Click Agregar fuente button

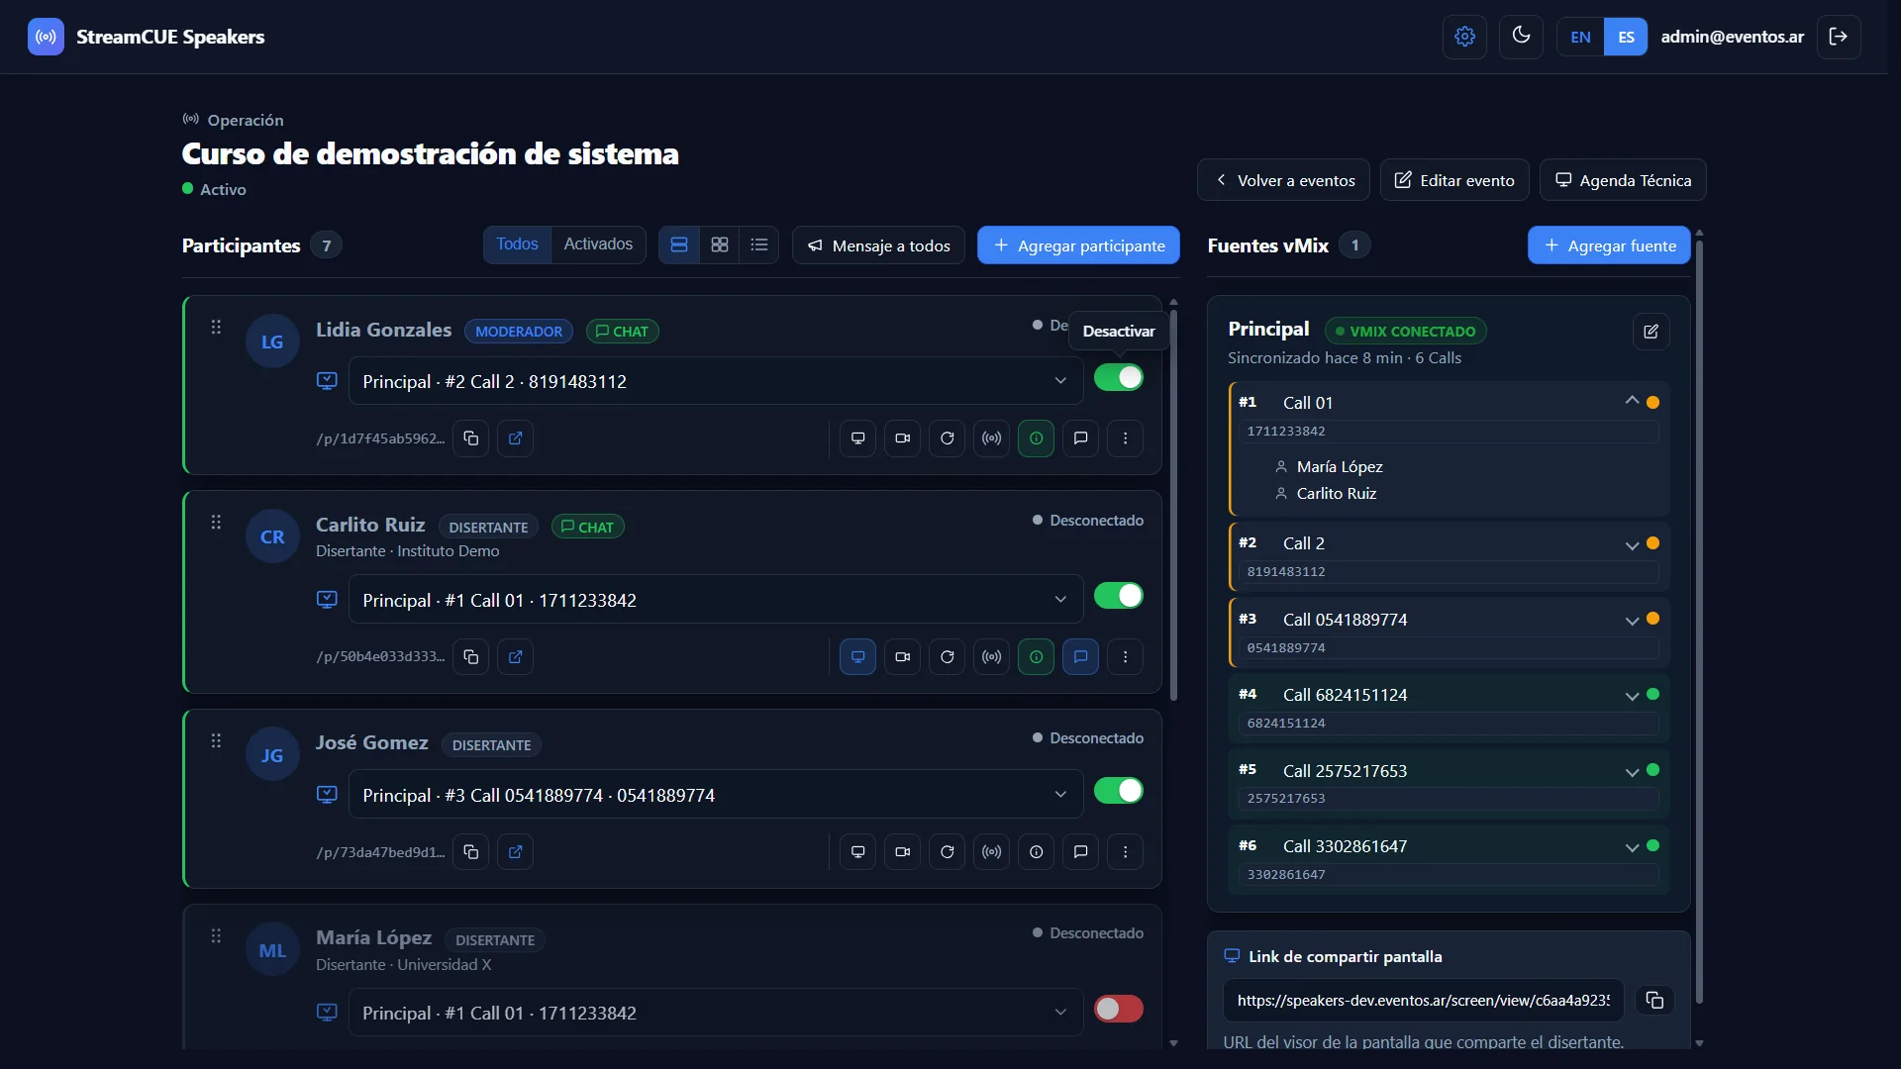pyautogui.click(x=1609, y=245)
